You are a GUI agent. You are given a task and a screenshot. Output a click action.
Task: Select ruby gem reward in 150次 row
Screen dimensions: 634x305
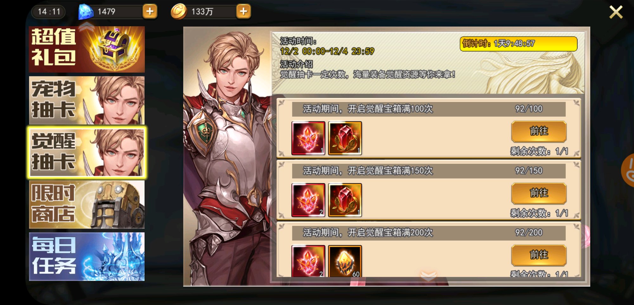click(345, 200)
